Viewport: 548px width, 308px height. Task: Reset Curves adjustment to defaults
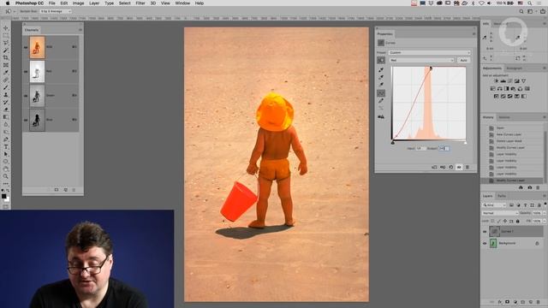[451, 168]
